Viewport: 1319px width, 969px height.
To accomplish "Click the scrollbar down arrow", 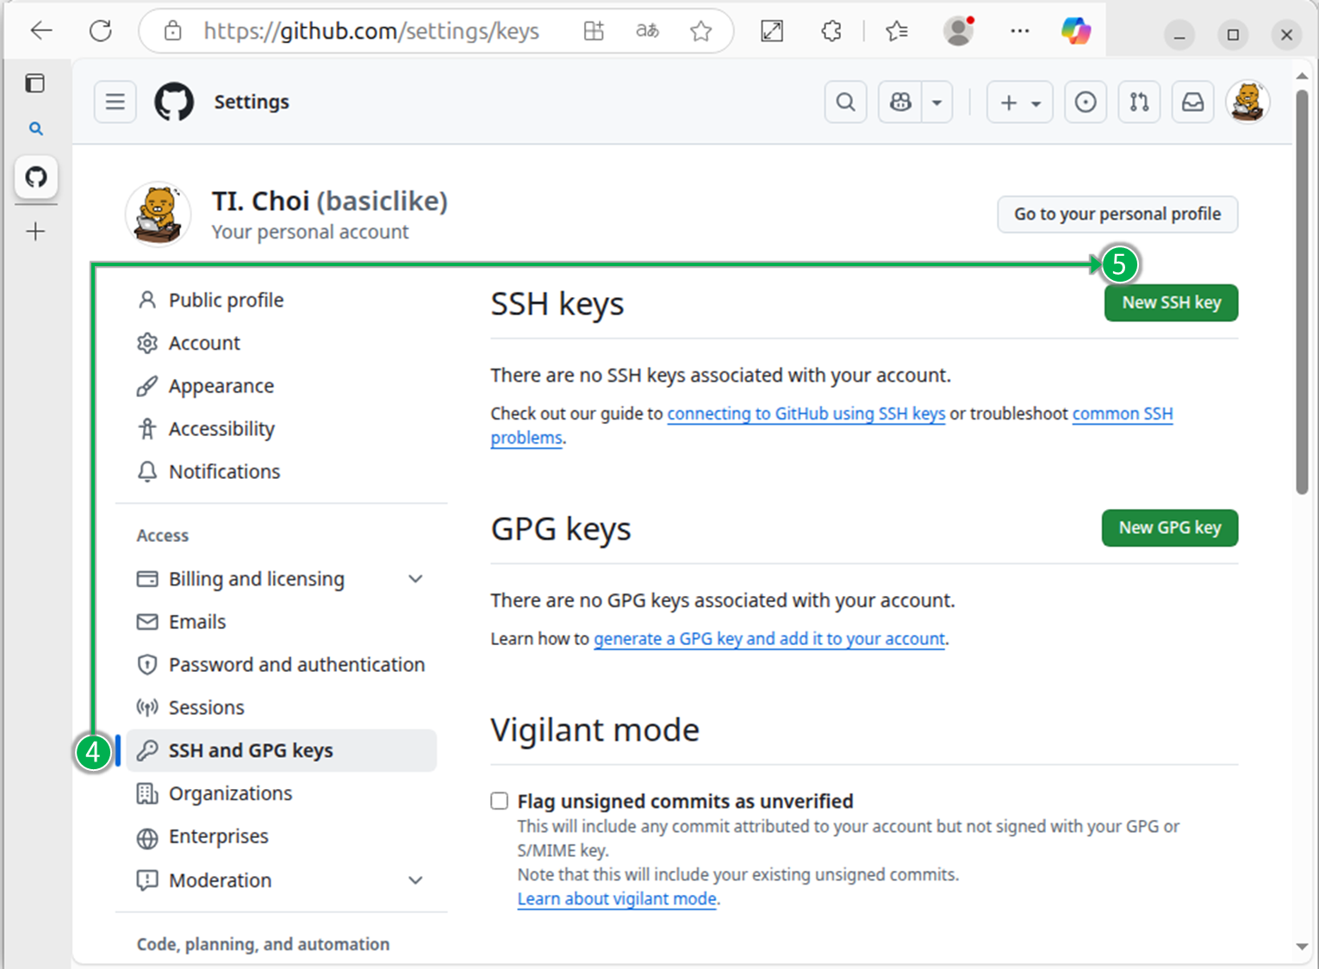I will [x=1302, y=947].
